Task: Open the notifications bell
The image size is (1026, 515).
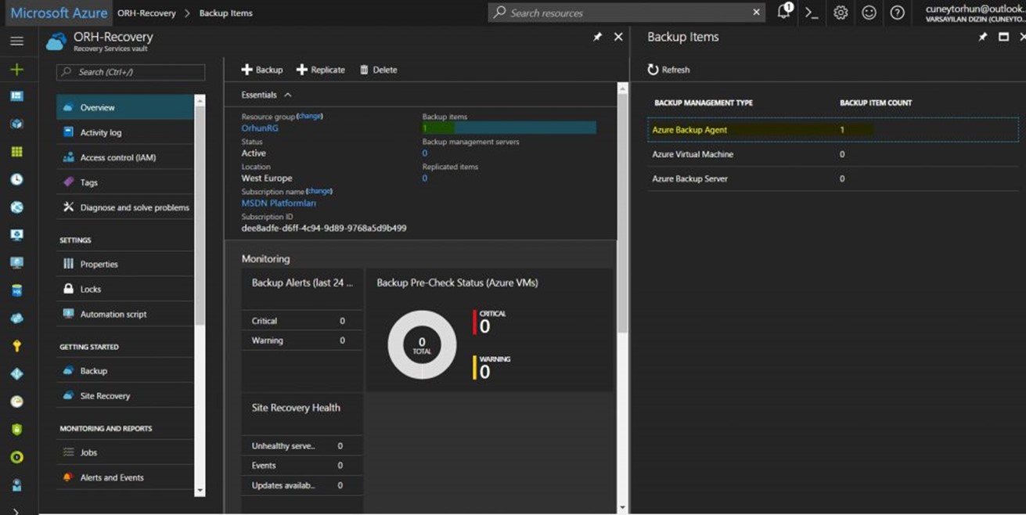Action: [783, 12]
